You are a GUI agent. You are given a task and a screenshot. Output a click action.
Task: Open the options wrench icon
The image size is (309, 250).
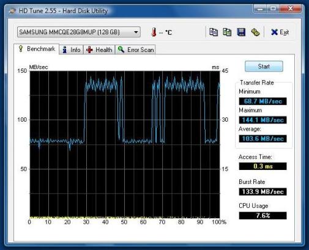[x=255, y=32]
